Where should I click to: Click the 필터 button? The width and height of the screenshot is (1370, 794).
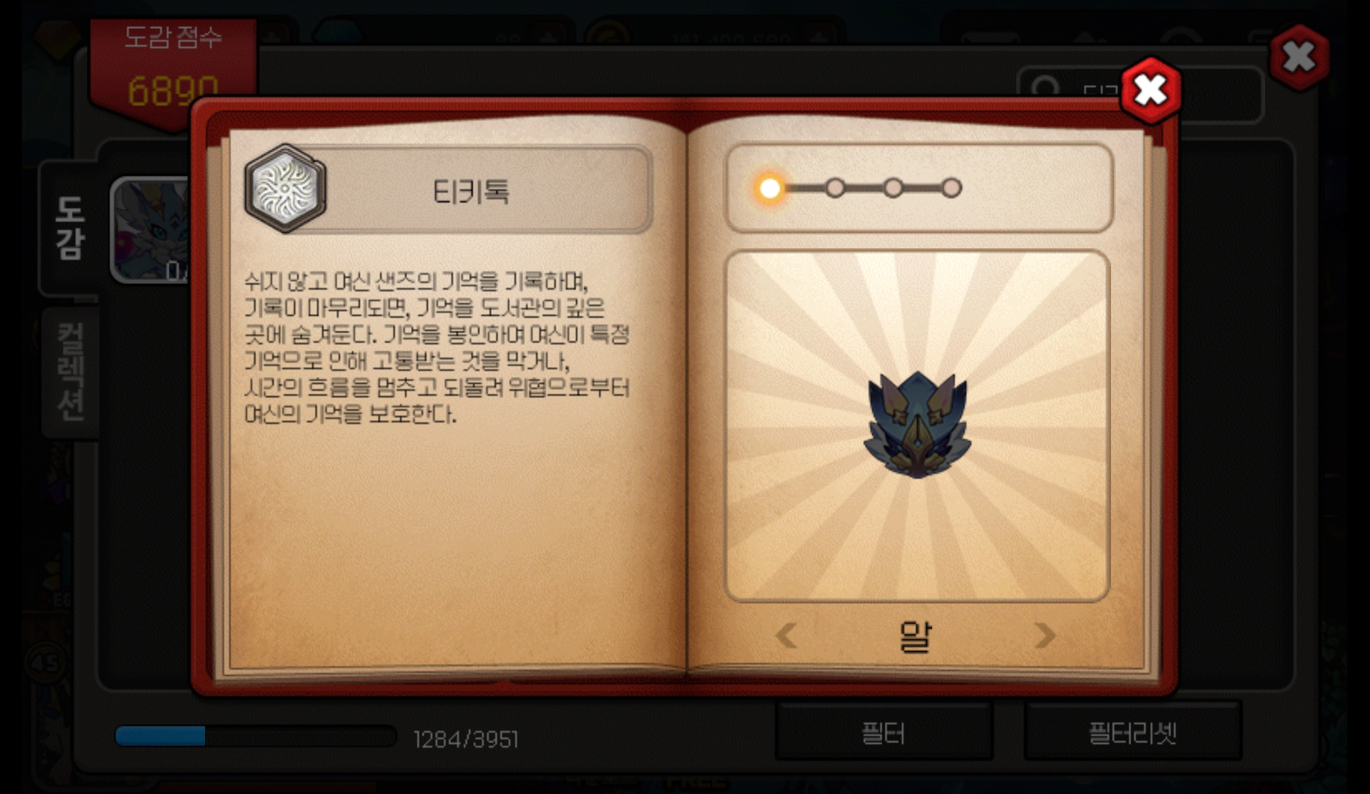pyautogui.click(x=884, y=732)
